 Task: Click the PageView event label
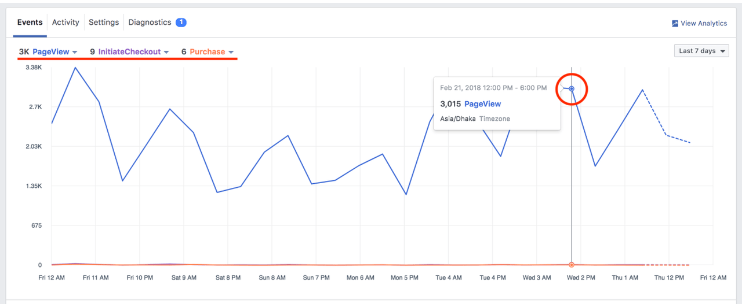coord(50,52)
